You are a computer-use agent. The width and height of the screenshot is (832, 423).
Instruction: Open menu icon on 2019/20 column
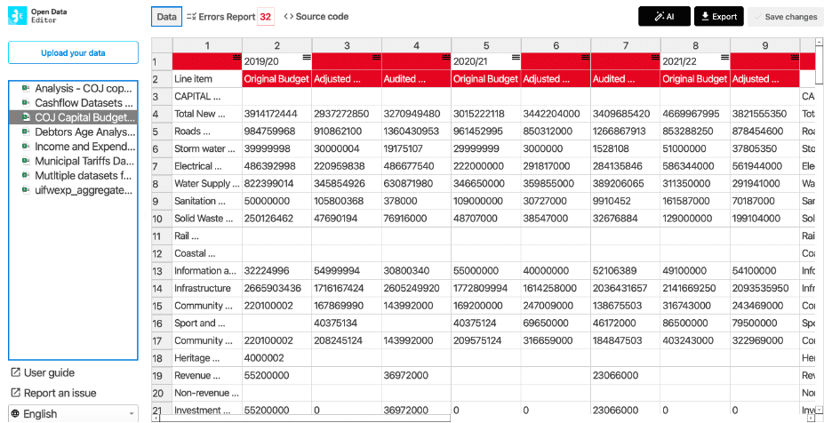pyautogui.click(x=306, y=57)
